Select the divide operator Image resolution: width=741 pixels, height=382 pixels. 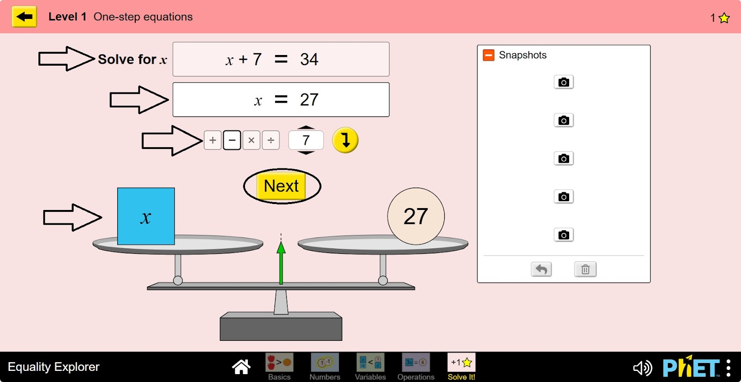[x=271, y=140]
